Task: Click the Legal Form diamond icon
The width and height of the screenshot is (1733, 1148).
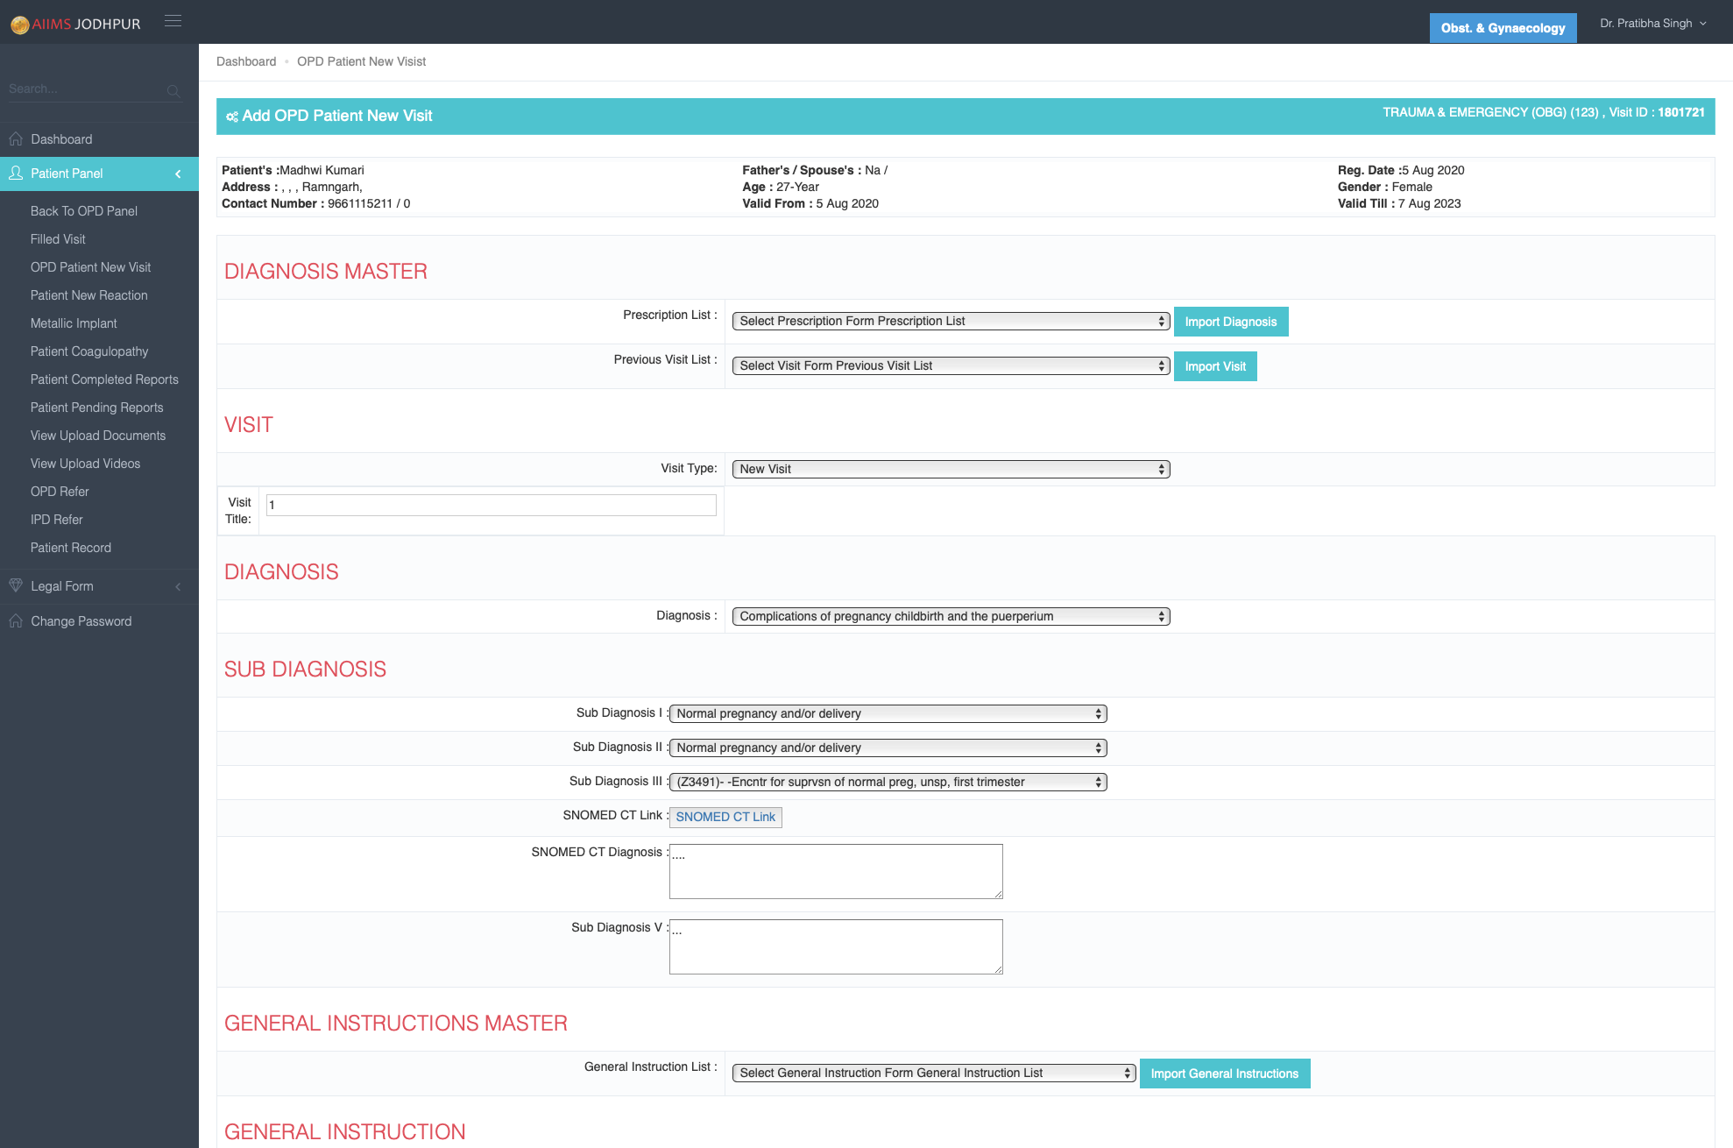Action: (16, 585)
